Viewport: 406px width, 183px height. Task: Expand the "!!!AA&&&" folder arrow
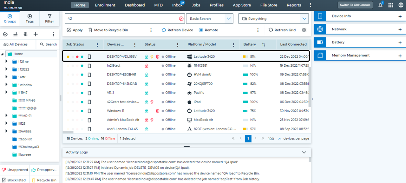pyautogui.click(x=6, y=131)
